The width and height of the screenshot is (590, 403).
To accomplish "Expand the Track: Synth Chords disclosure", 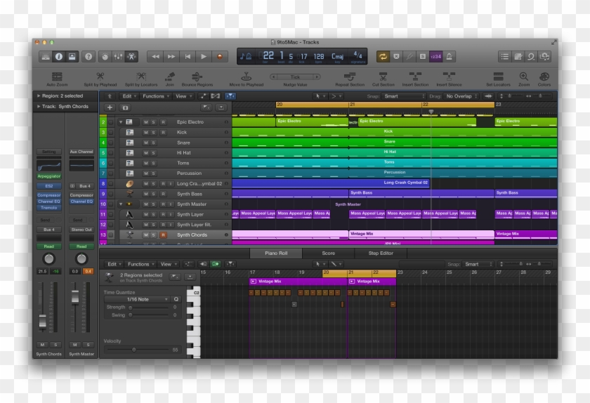I will click(x=39, y=107).
